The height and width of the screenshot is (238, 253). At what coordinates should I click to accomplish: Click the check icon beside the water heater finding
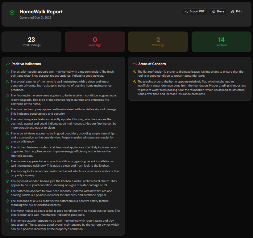[7, 211]
